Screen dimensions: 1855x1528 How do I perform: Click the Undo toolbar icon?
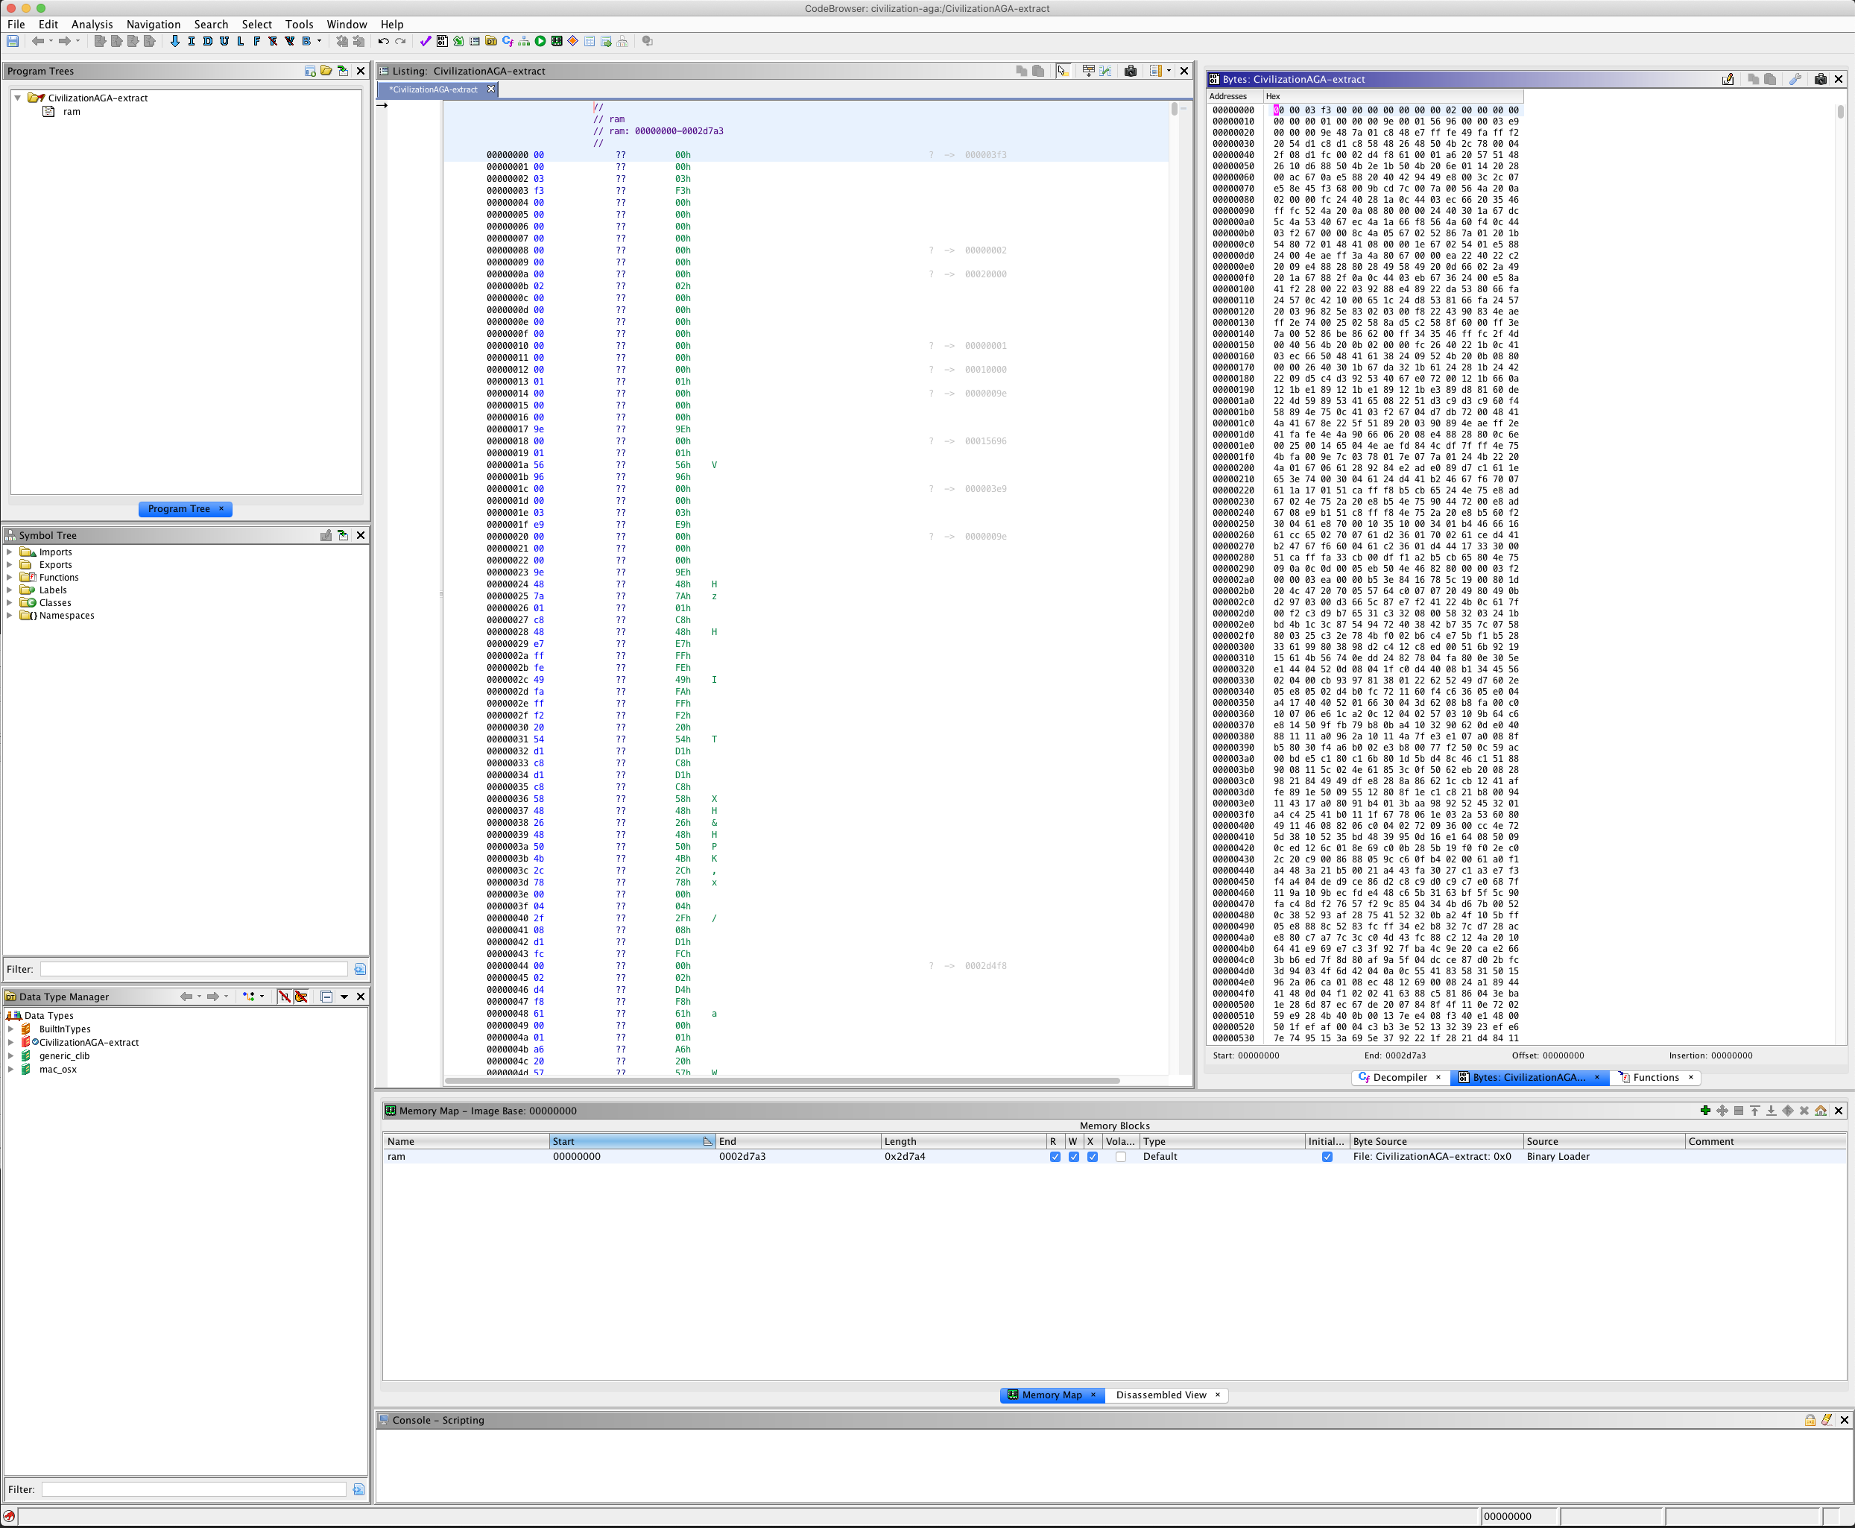point(384,42)
